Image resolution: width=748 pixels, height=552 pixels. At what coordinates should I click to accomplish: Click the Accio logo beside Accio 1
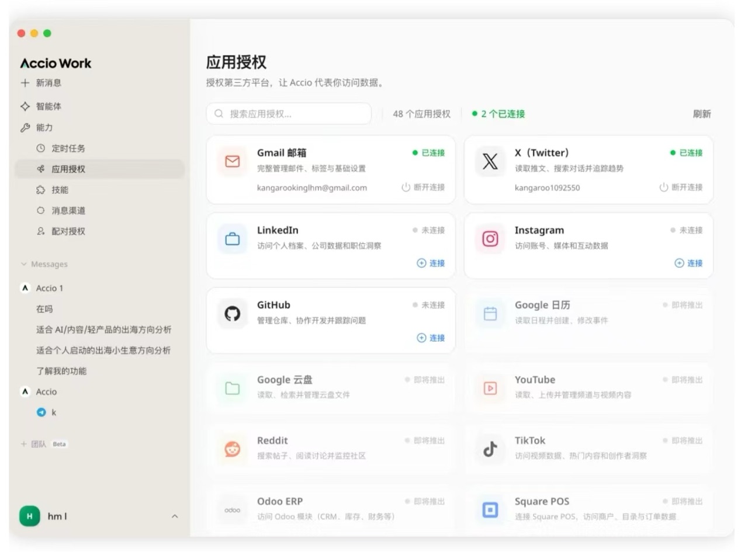[x=25, y=288]
